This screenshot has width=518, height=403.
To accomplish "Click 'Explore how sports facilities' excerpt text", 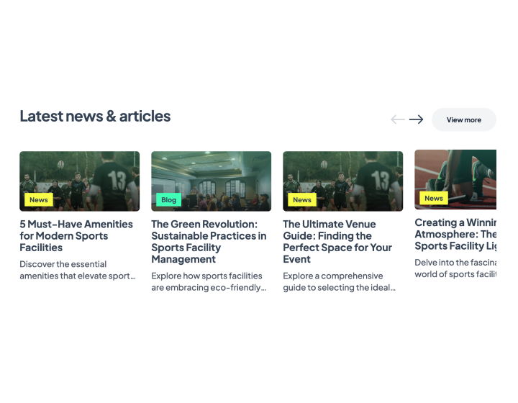I will pos(209,282).
